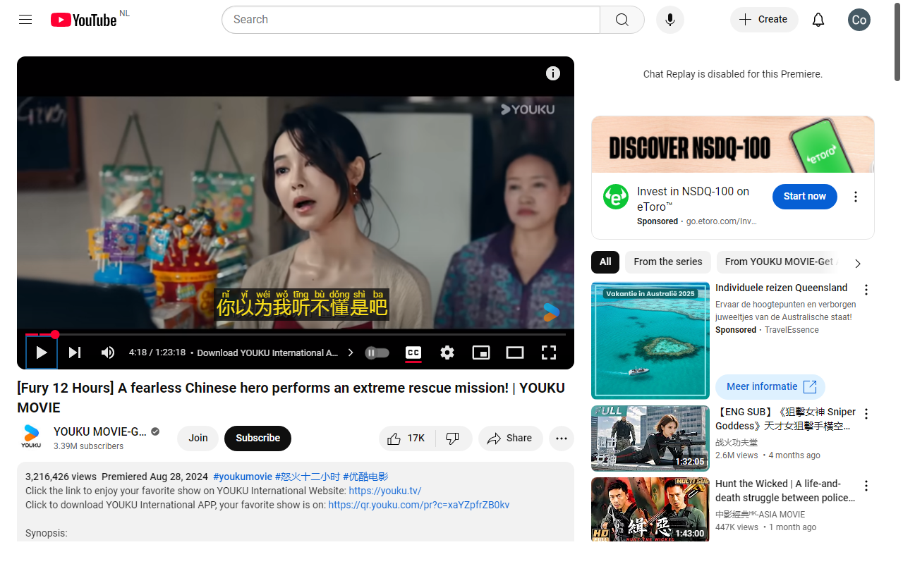Open Queensland ad options menu
This screenshot has width=903, height=564.
[866, 290]
